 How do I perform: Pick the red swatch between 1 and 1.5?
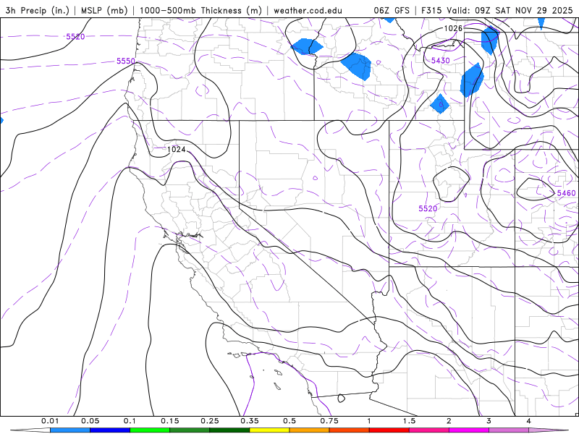[x=389, y=430]
